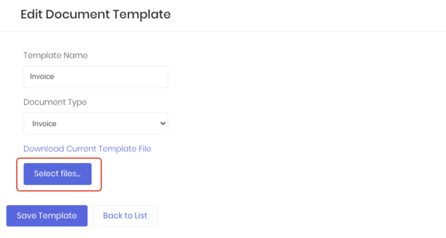Expand document type options list
This screenshot has height=238, width=446.
click(96, 124)
